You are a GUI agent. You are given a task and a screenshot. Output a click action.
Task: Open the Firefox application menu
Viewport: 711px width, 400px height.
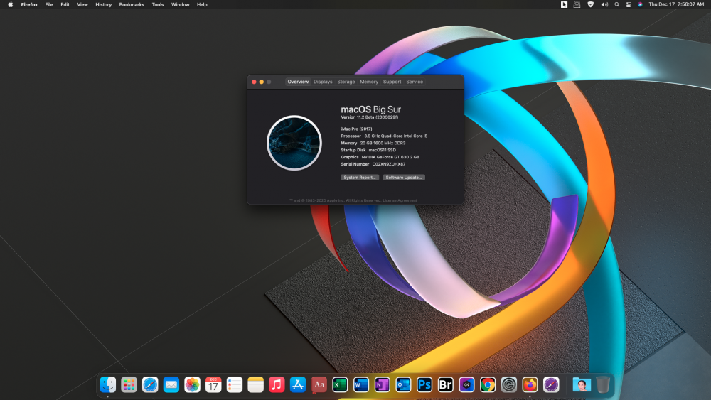29,4
